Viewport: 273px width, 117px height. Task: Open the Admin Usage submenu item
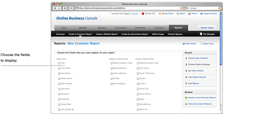(x=158, y=34)
